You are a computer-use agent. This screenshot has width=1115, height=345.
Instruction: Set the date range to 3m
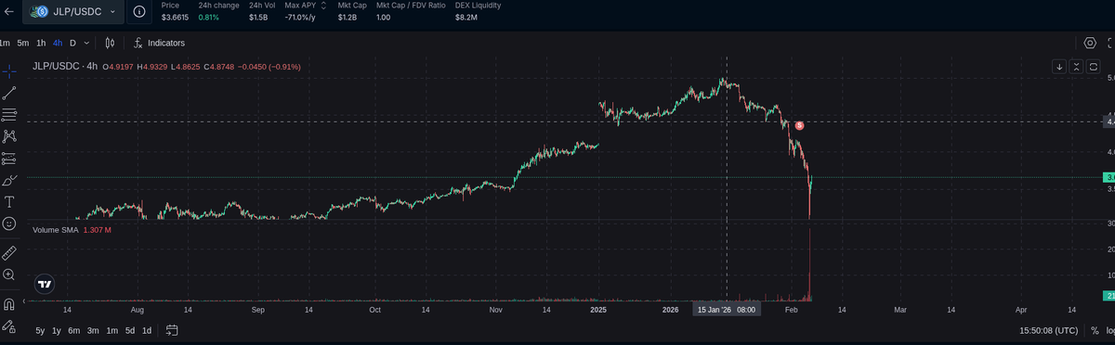click(x=93, y=330)
